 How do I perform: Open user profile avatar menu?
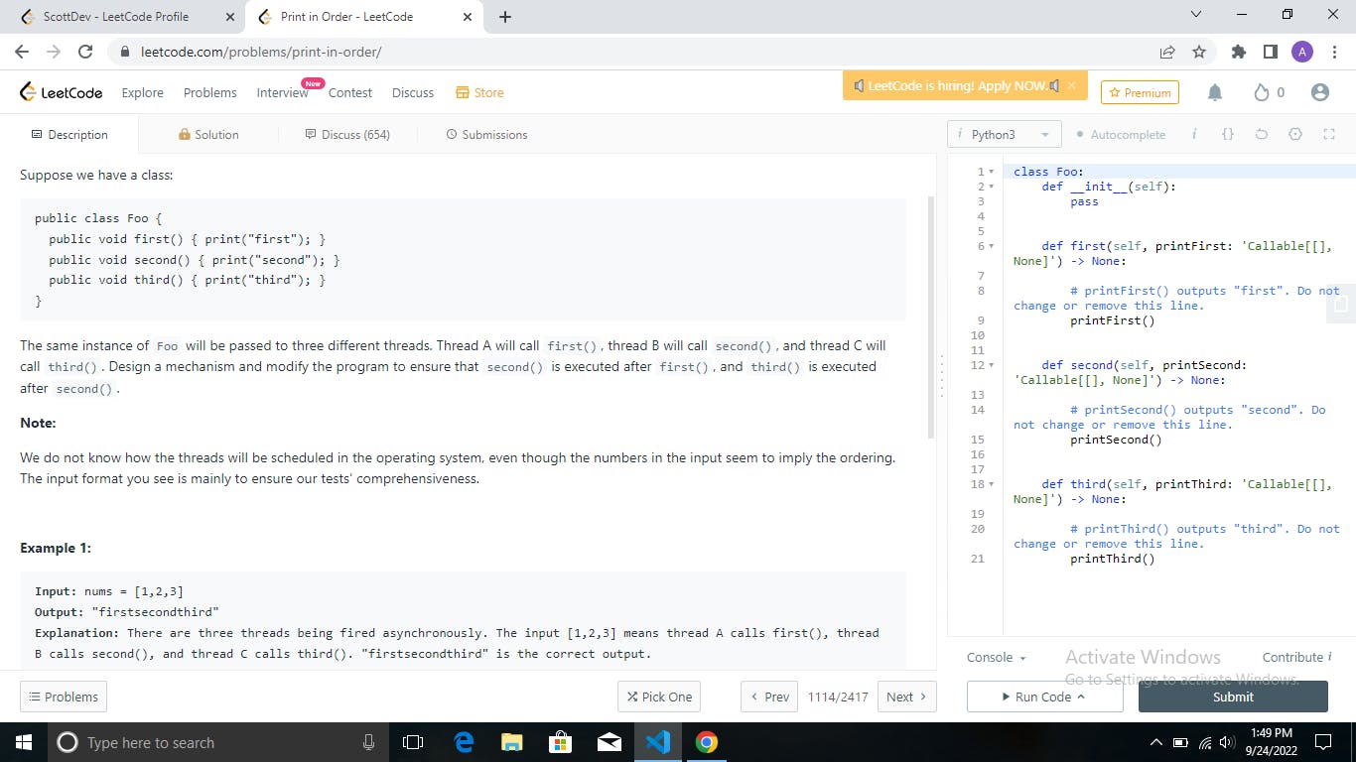(1319, 92)
